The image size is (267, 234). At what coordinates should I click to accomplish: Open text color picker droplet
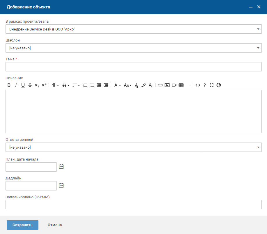click(x=137, y=85)
